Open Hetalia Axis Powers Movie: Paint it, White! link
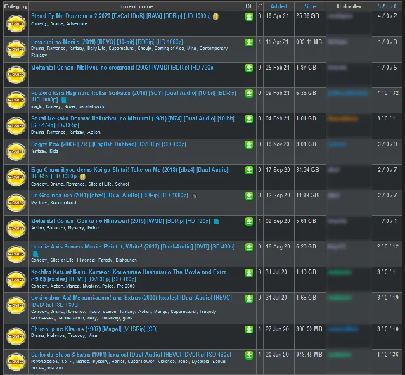The width and height of the screenshot is (405, 375). tap(132, 246)
